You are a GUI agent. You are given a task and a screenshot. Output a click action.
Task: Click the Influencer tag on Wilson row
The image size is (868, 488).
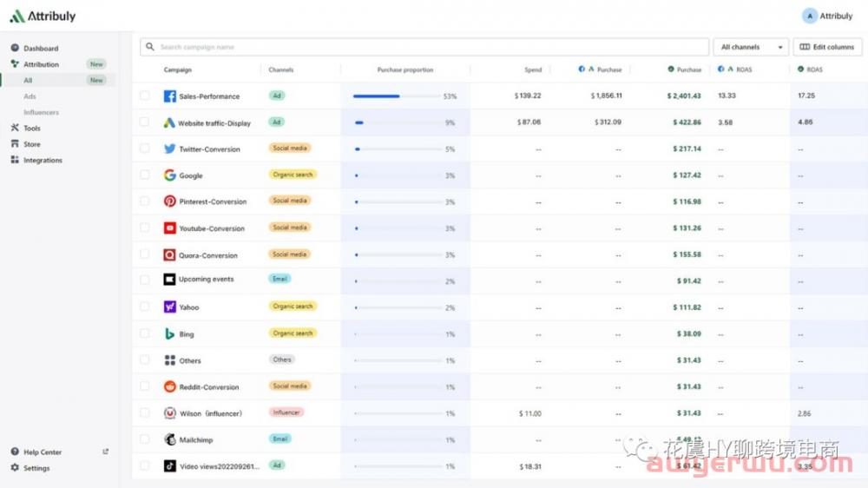(286, 412)
